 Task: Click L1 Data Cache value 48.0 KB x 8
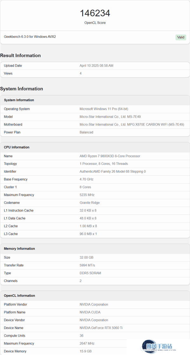[88, 218]
